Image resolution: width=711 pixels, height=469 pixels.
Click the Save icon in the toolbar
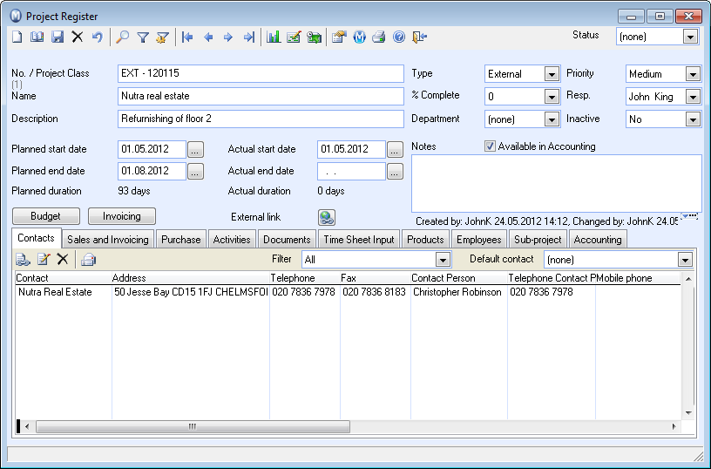(x=58, y=37)
